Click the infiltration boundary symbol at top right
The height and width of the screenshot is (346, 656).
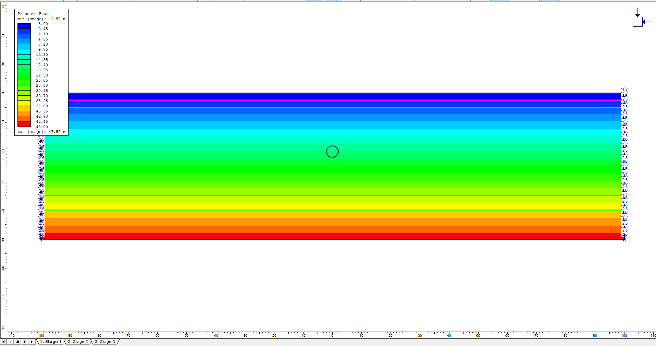click(x=638, y=22)
